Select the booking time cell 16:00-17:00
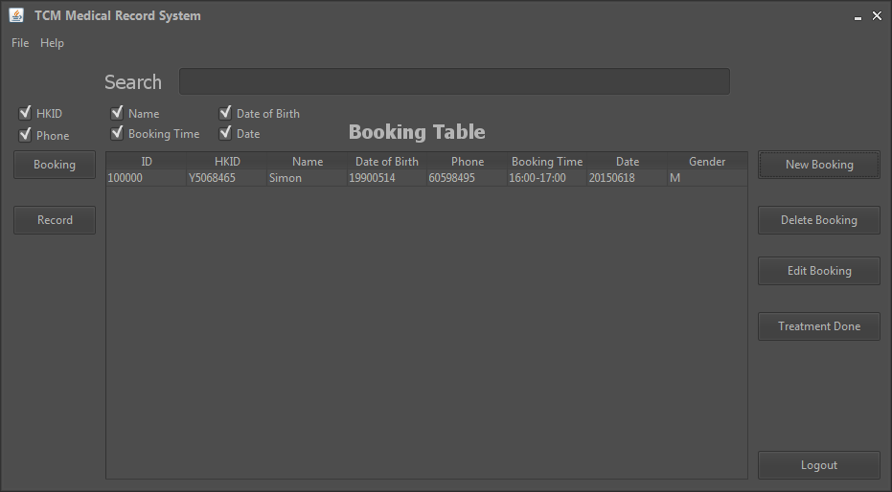 click(547, 178)
